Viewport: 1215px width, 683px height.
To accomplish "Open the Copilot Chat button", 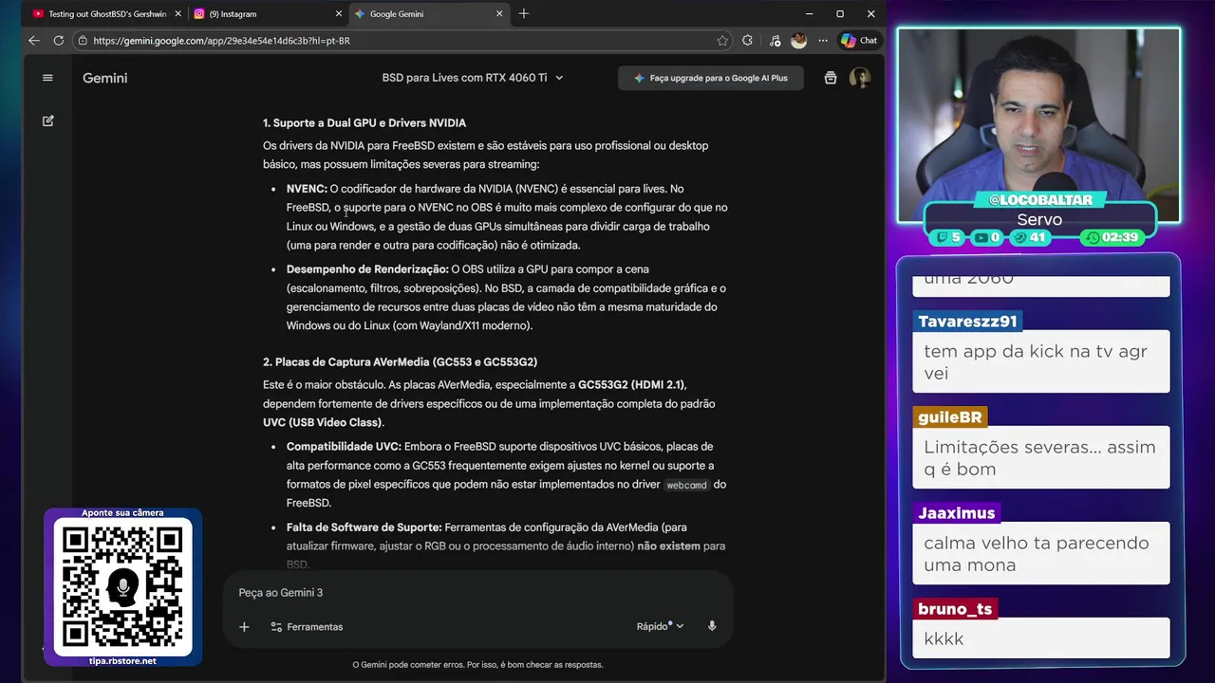I will coord(859,41).
